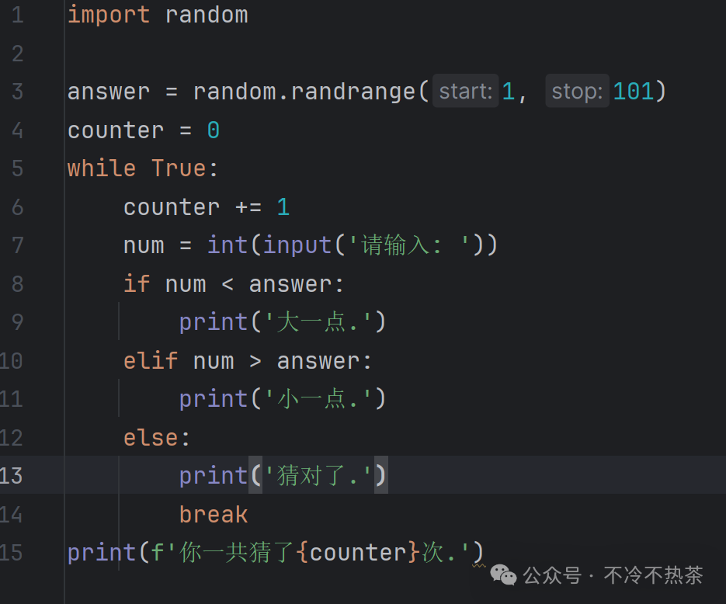
Task: Click 'answer' in the elif condition on line 10
Action: (x=318, y=360)
